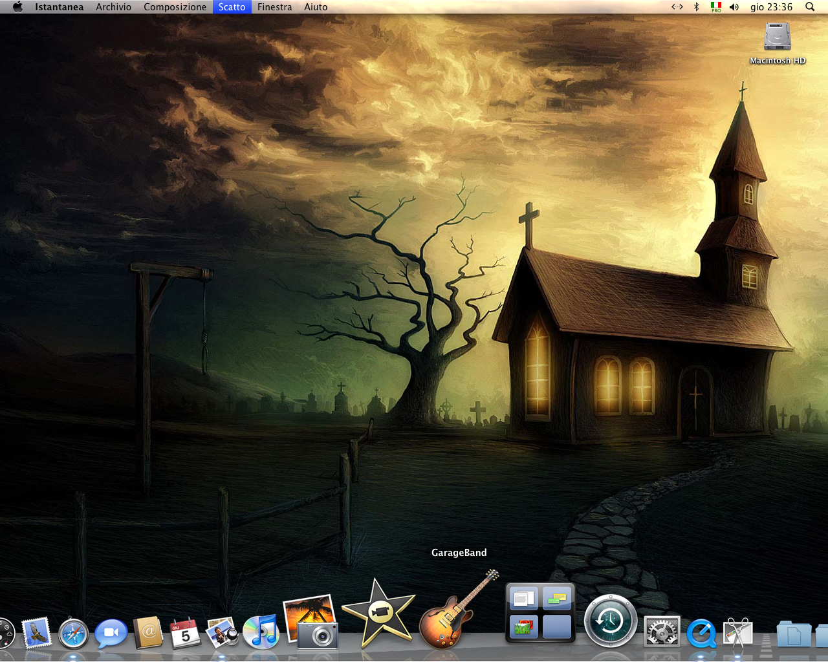The height and width of the screenshot is (662, 828).
Task: Click the Istantanea scissors icon in Dock
Action: [x=737, y=634]
